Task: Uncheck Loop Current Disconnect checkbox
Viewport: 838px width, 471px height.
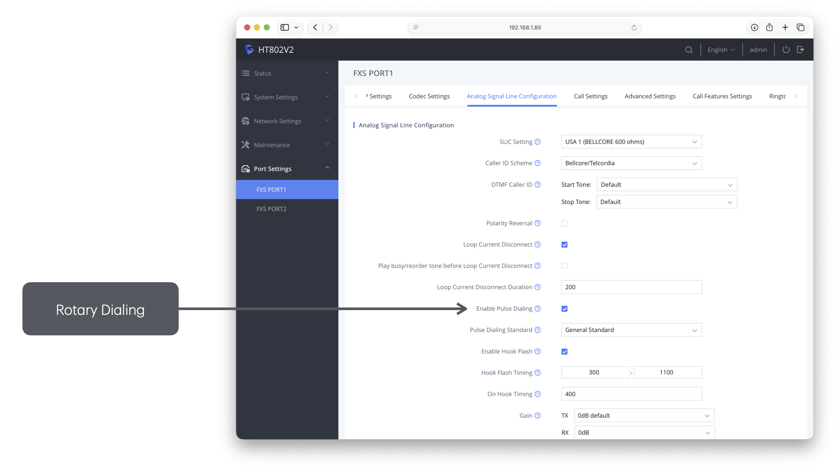Action: click(x=564, y=245)
